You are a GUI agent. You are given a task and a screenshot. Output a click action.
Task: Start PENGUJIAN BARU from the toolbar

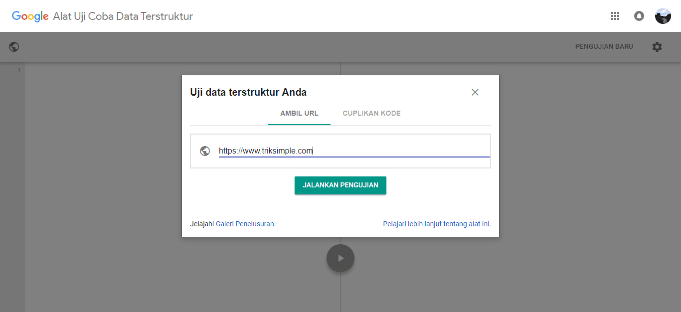[x=604, y=46]
